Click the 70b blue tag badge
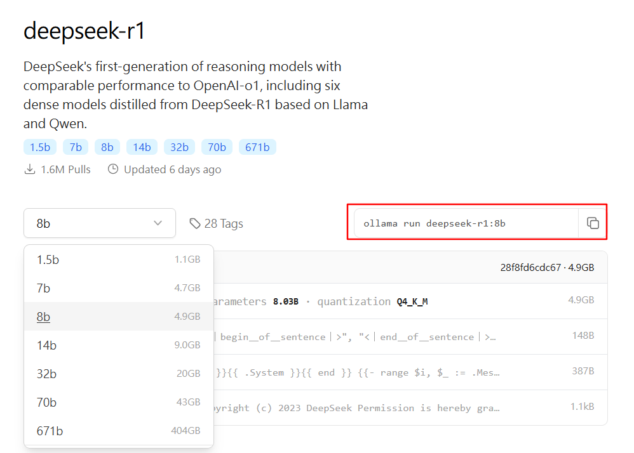634x453 pixels. tap(217, 147)
